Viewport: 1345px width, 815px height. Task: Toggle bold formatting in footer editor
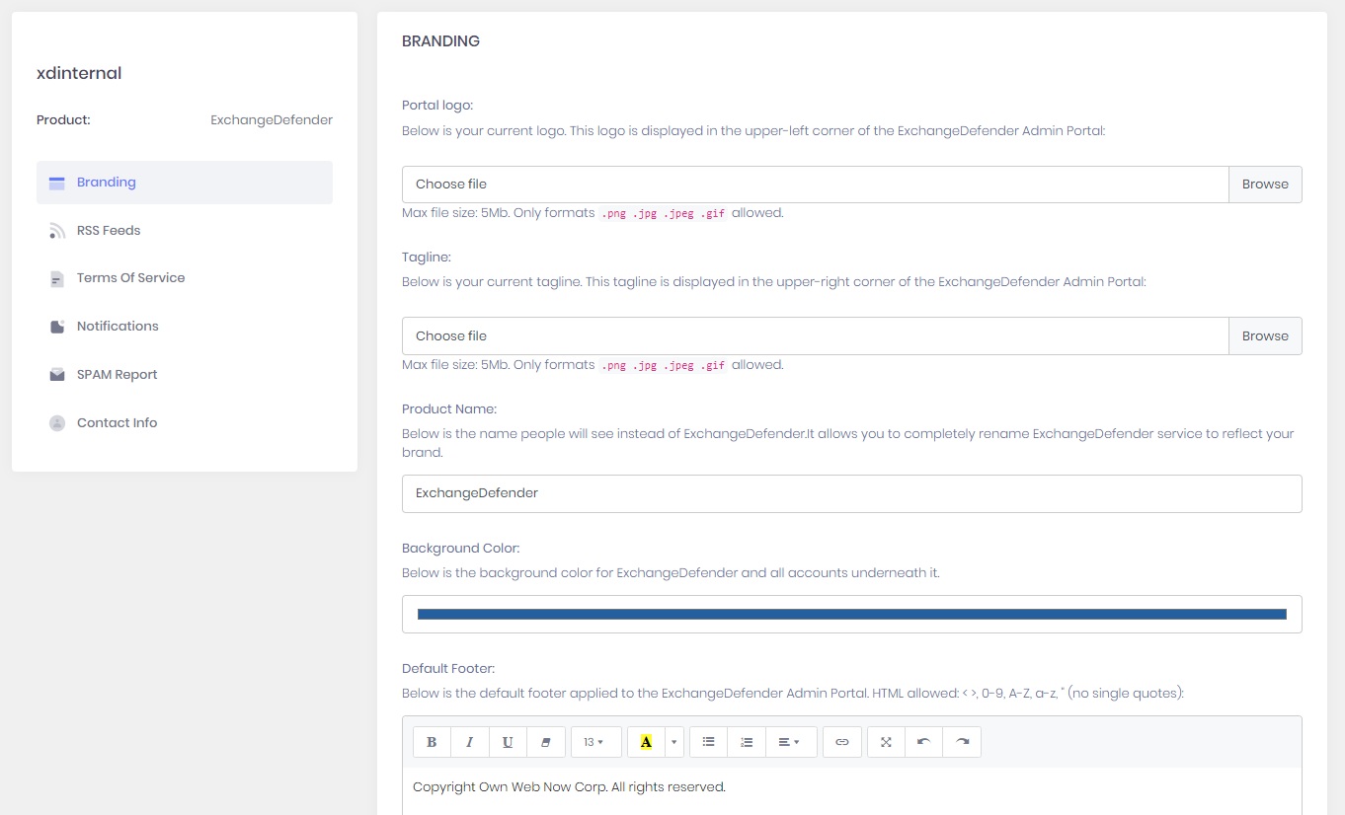click(432, 742)
